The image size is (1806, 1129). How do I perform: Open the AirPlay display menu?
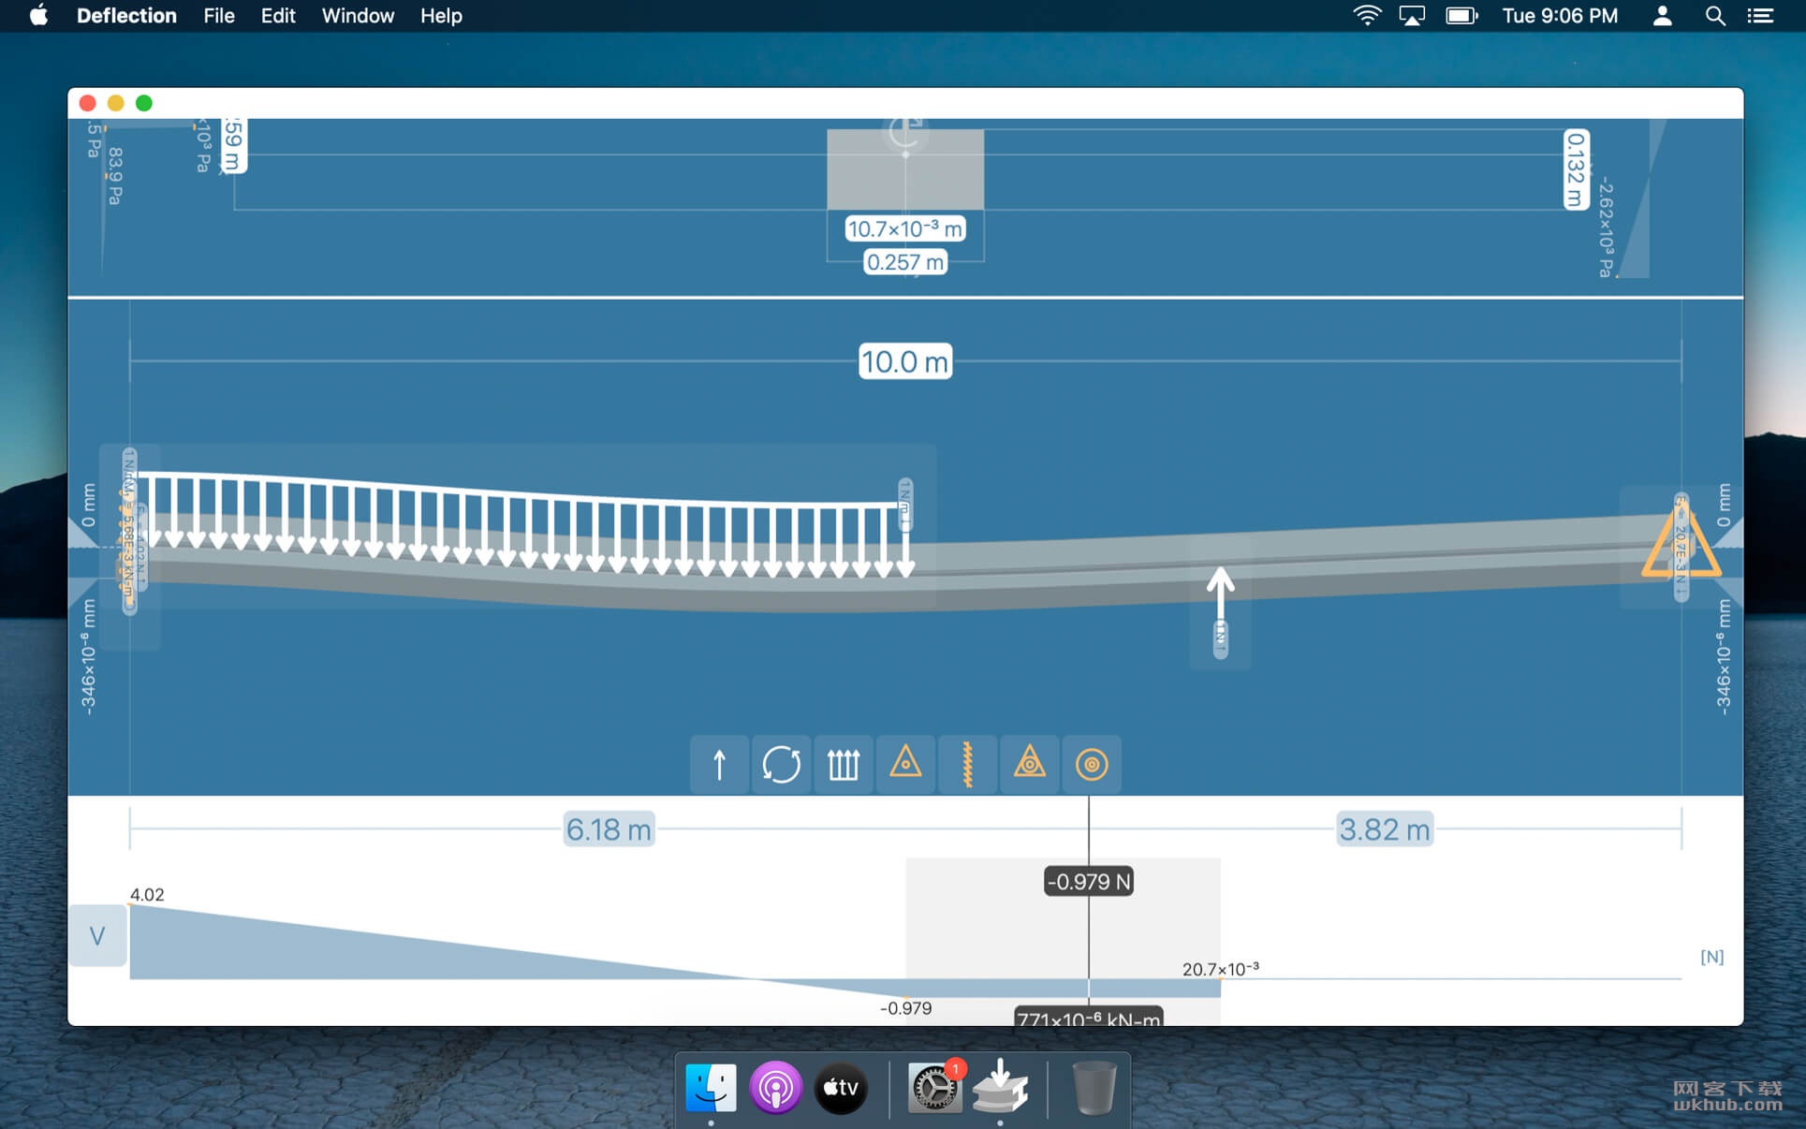tap(1412, 16)
